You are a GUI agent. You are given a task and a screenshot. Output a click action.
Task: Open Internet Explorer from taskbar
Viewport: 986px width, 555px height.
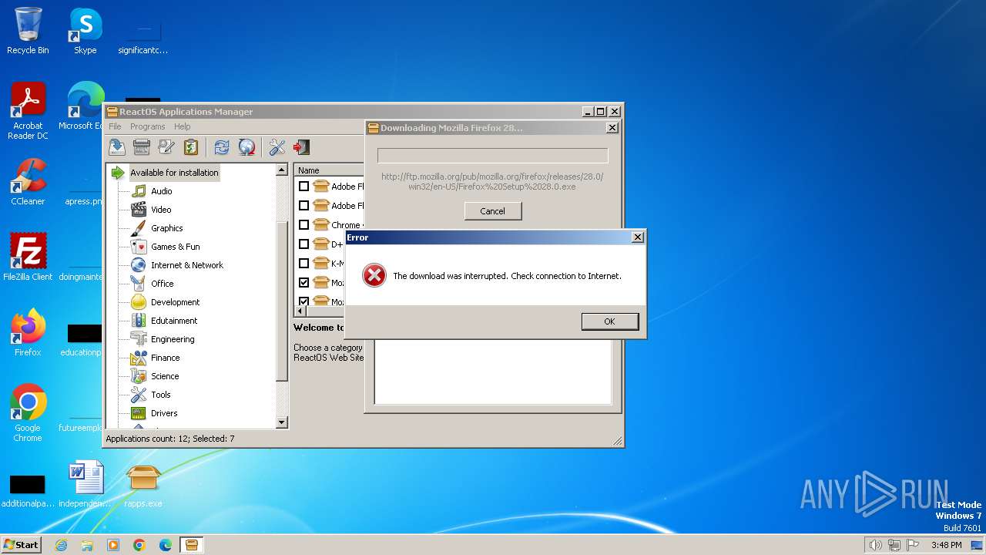click(x=61, y=545)
